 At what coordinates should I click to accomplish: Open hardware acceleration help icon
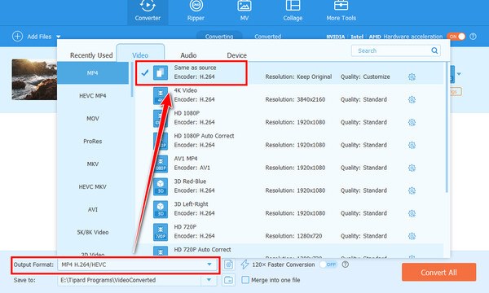[x=473, y=37]
